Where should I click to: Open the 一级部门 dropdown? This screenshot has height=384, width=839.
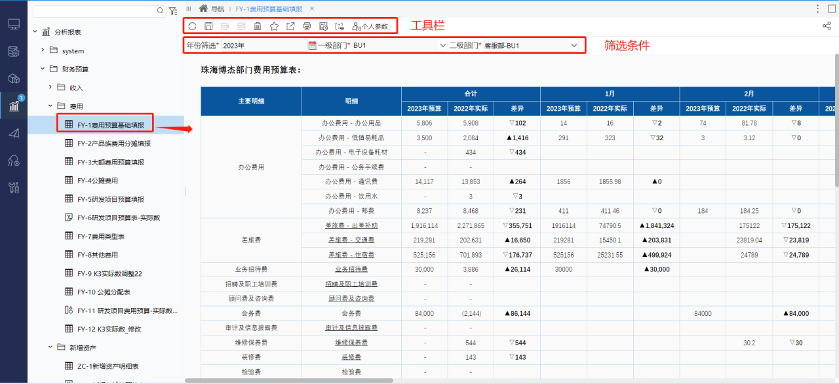442,45
